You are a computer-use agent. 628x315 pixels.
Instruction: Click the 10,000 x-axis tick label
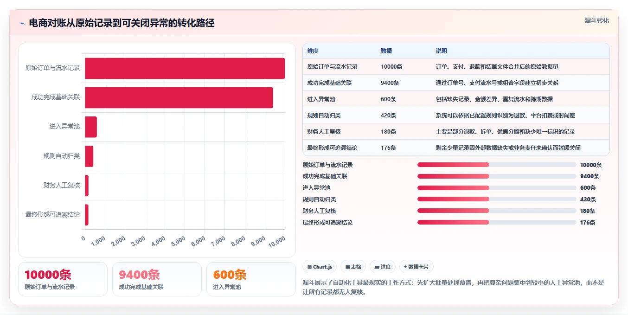pos(277,242)
